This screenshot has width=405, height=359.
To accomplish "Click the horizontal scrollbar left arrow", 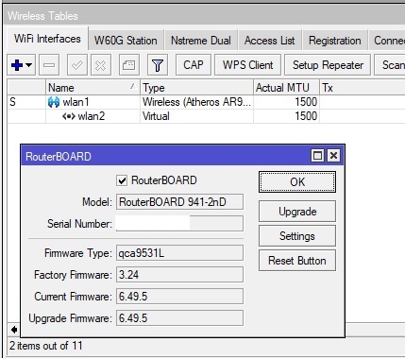I will click(x=14, y=330).
